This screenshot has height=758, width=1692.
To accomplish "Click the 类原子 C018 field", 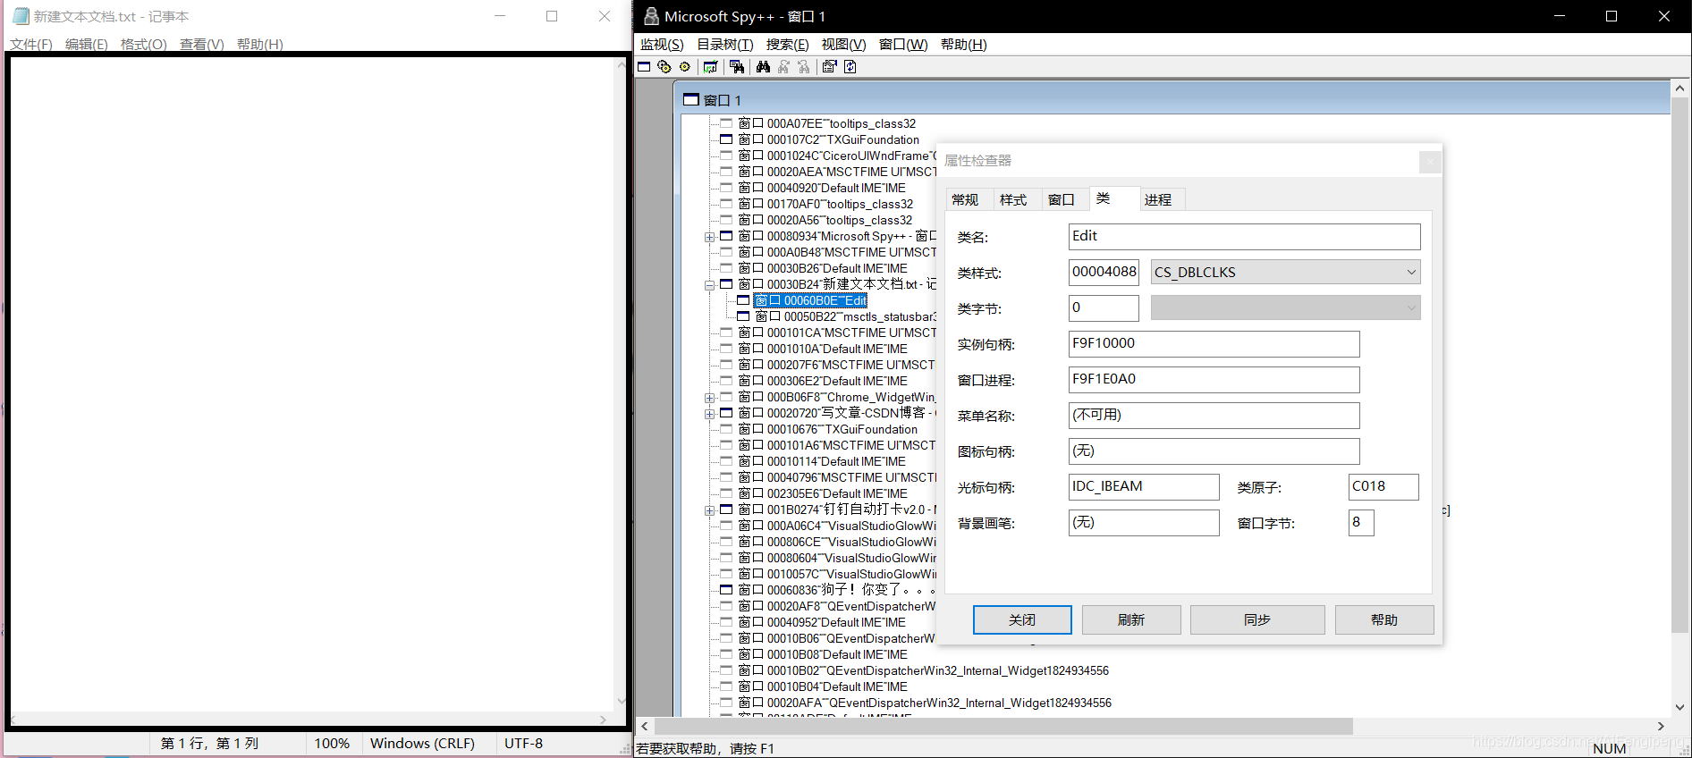I will click(x=1383, y=486).
